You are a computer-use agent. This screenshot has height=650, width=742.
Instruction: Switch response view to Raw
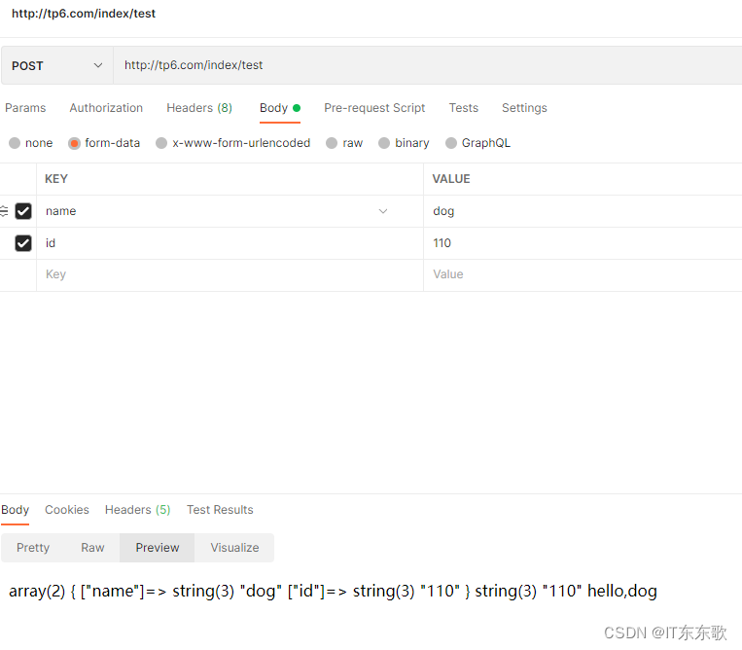coord(92,548)
